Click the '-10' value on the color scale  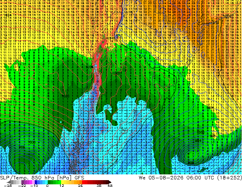click(34, 185)
